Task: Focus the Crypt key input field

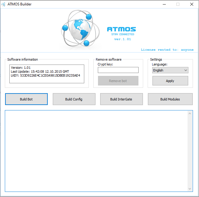Action: [118, 70]
